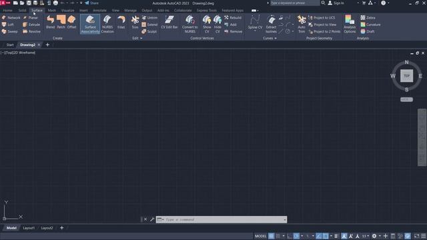Choose the surface Fillet tool
427x240 pixels.
[121, 22]
